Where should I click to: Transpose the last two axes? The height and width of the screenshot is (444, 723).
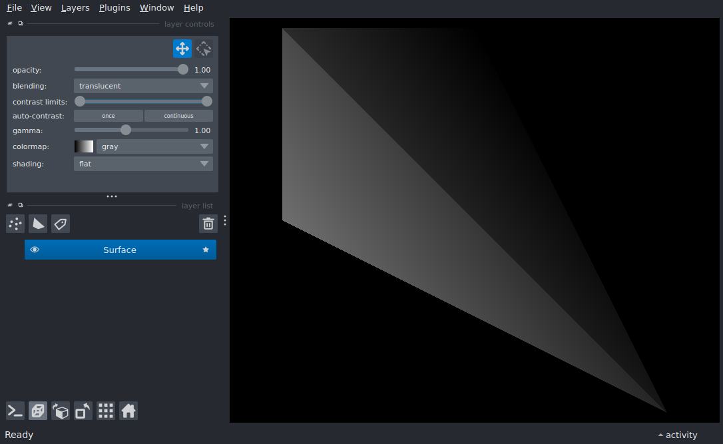(x=83, y=411)
